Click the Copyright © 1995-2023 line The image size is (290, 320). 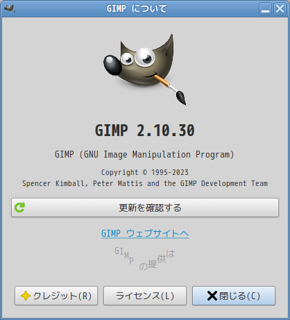(145, 172)
